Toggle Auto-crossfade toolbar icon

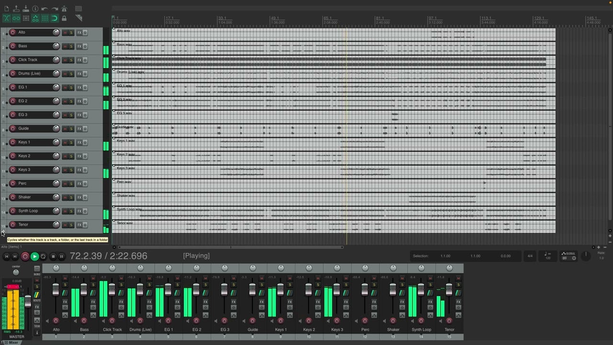click(7, 18)
